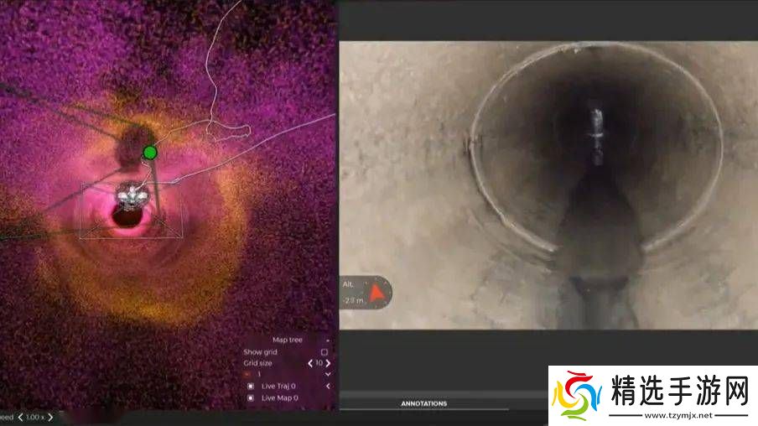Screen dimensions: 758x426
Task: Click the orange icon beside item 1
Action: (247, 374)
